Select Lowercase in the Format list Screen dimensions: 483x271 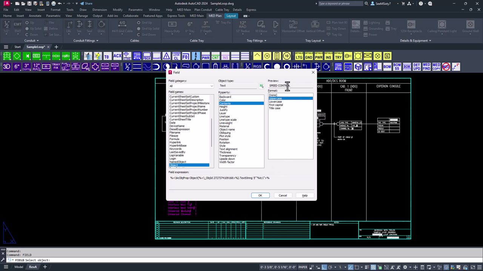click(275, 102)
